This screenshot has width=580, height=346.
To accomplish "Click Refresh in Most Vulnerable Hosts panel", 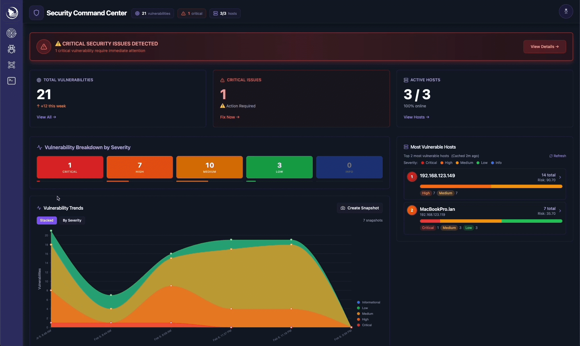I will tap(557, 156).
